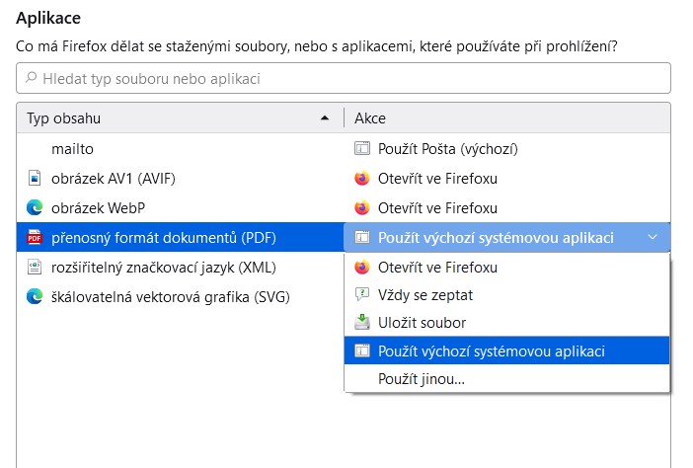Click Firefox icon in the AVIF action row
This screenshot has width=693, height=468.
click(x=362, y=178)
